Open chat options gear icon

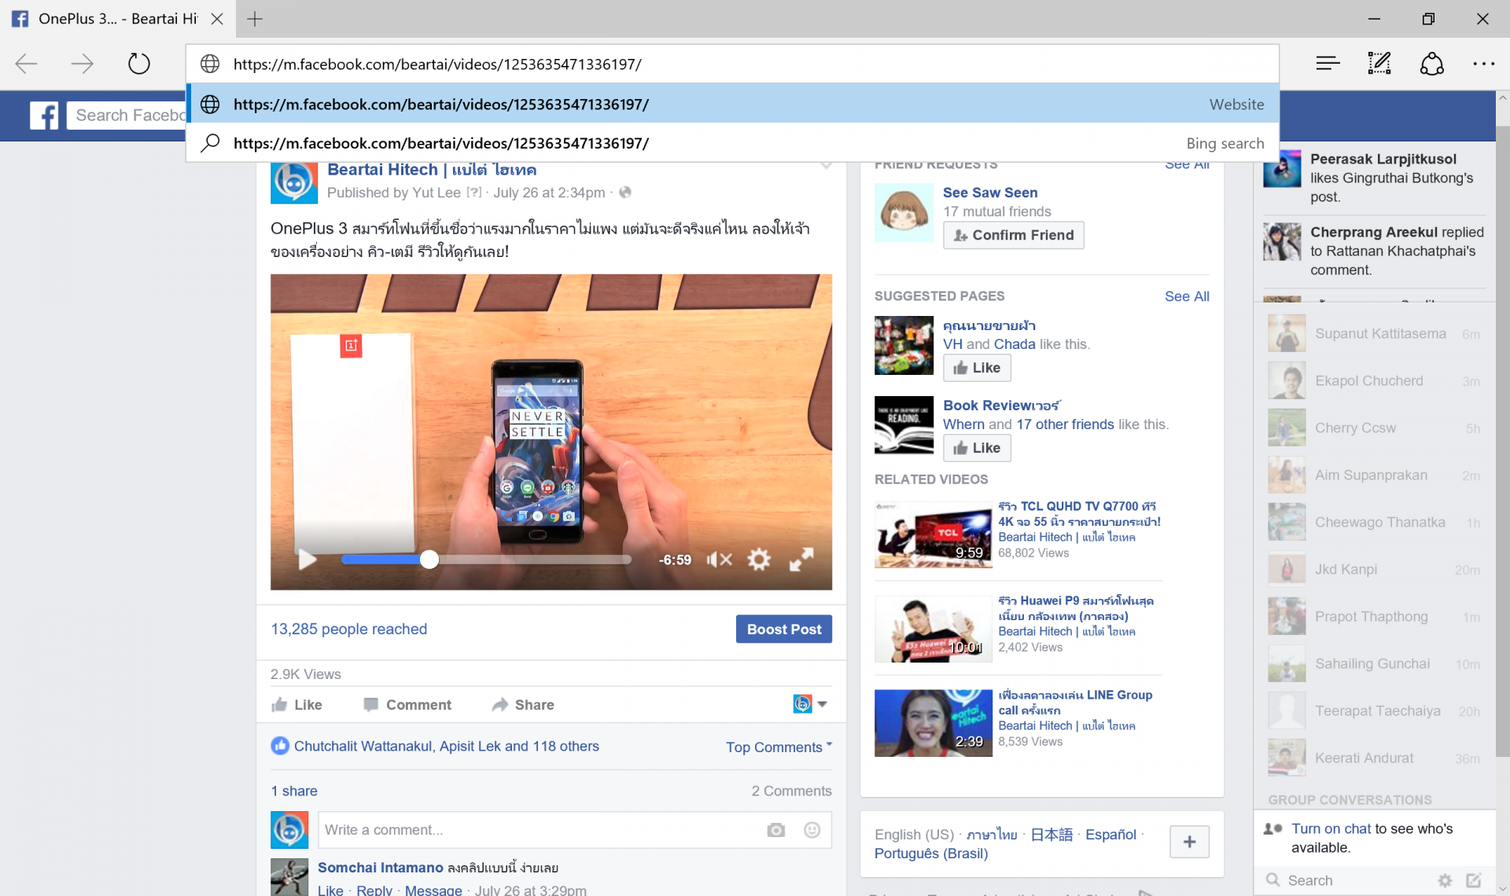[1445, 880]
